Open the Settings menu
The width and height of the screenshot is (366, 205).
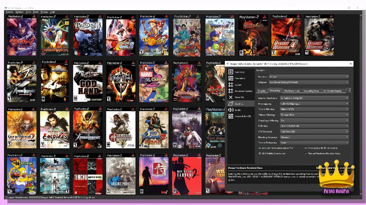click(x=19, y=12)
